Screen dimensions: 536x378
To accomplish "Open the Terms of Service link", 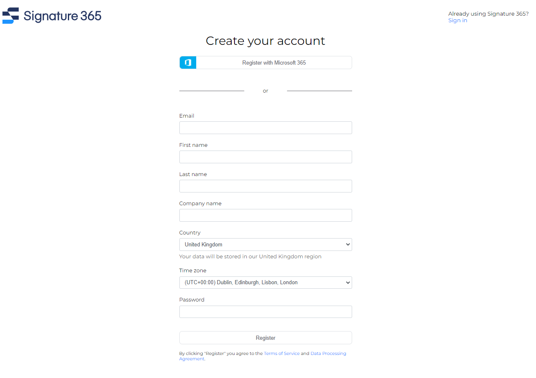I will 282,353.
